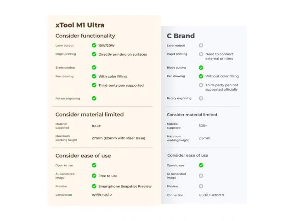
Task: Click the Wifi/USB/IP connection text
Action: (102, 195)
